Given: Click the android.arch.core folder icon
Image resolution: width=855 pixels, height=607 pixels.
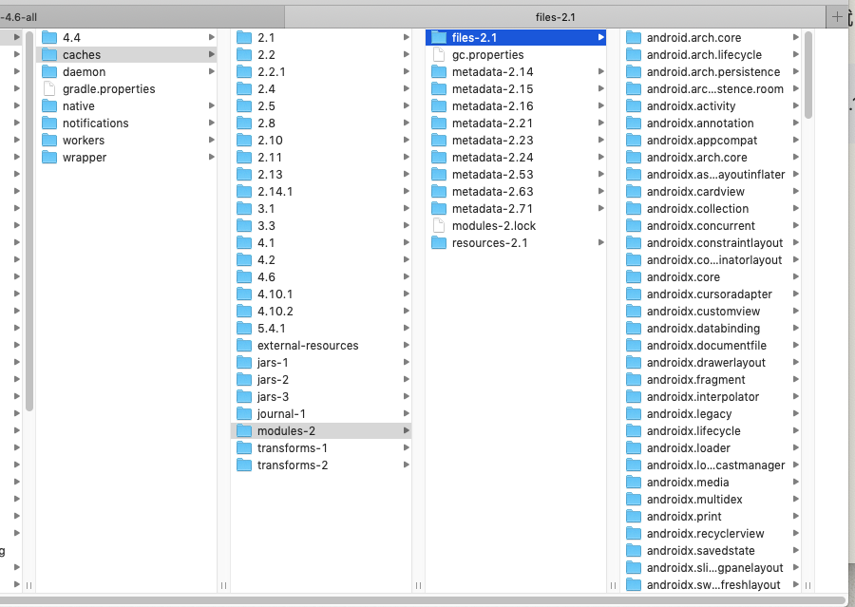Looking at the screenshot, I should tap(634, 37).
